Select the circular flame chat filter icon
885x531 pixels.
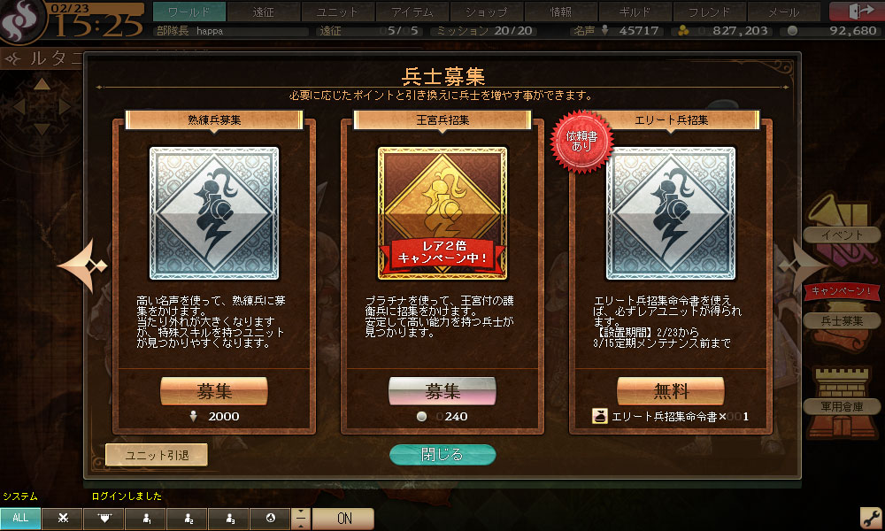[270, 518]
